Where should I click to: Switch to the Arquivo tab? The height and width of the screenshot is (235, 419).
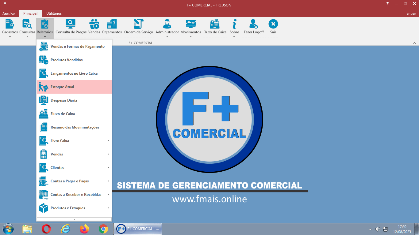pyautogui.click(x=9, y=13)
